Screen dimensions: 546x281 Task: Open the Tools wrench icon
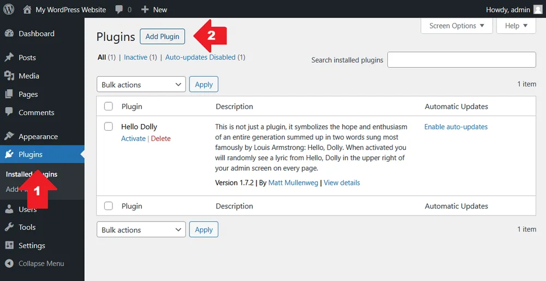[9, 227]
